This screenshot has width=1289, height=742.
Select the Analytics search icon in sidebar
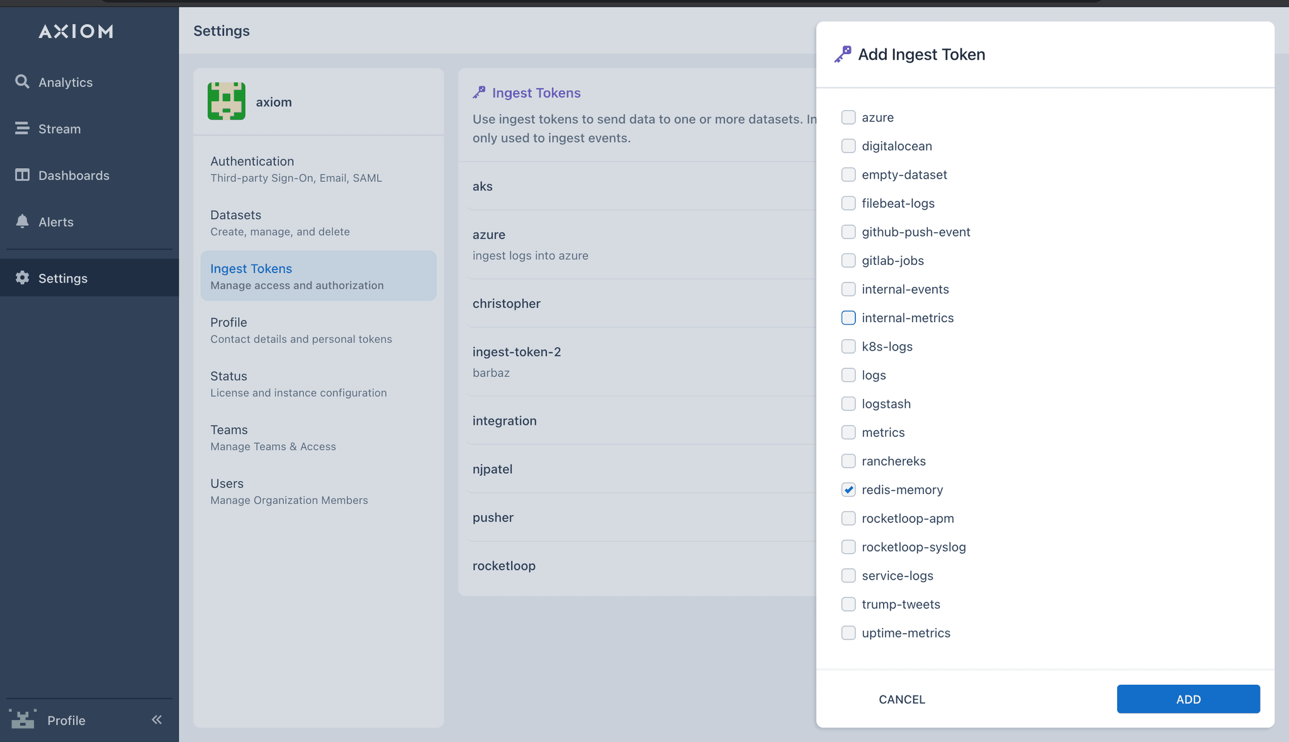pos(22,81)
